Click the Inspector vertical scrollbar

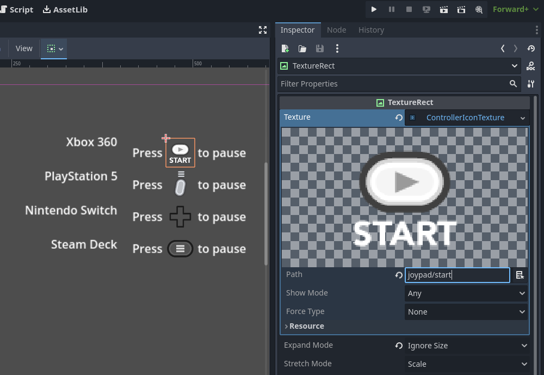535,236
